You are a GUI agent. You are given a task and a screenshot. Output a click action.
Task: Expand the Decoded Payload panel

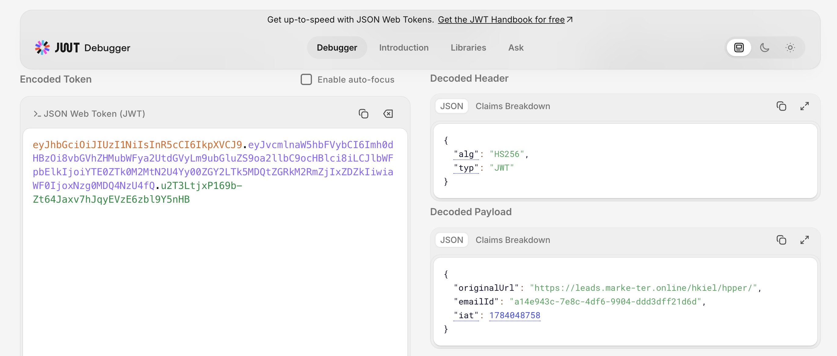pos(805,240)
